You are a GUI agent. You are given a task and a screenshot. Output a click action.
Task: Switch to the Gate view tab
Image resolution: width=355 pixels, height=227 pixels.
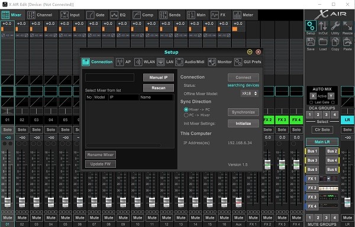(x=95, y=15)
